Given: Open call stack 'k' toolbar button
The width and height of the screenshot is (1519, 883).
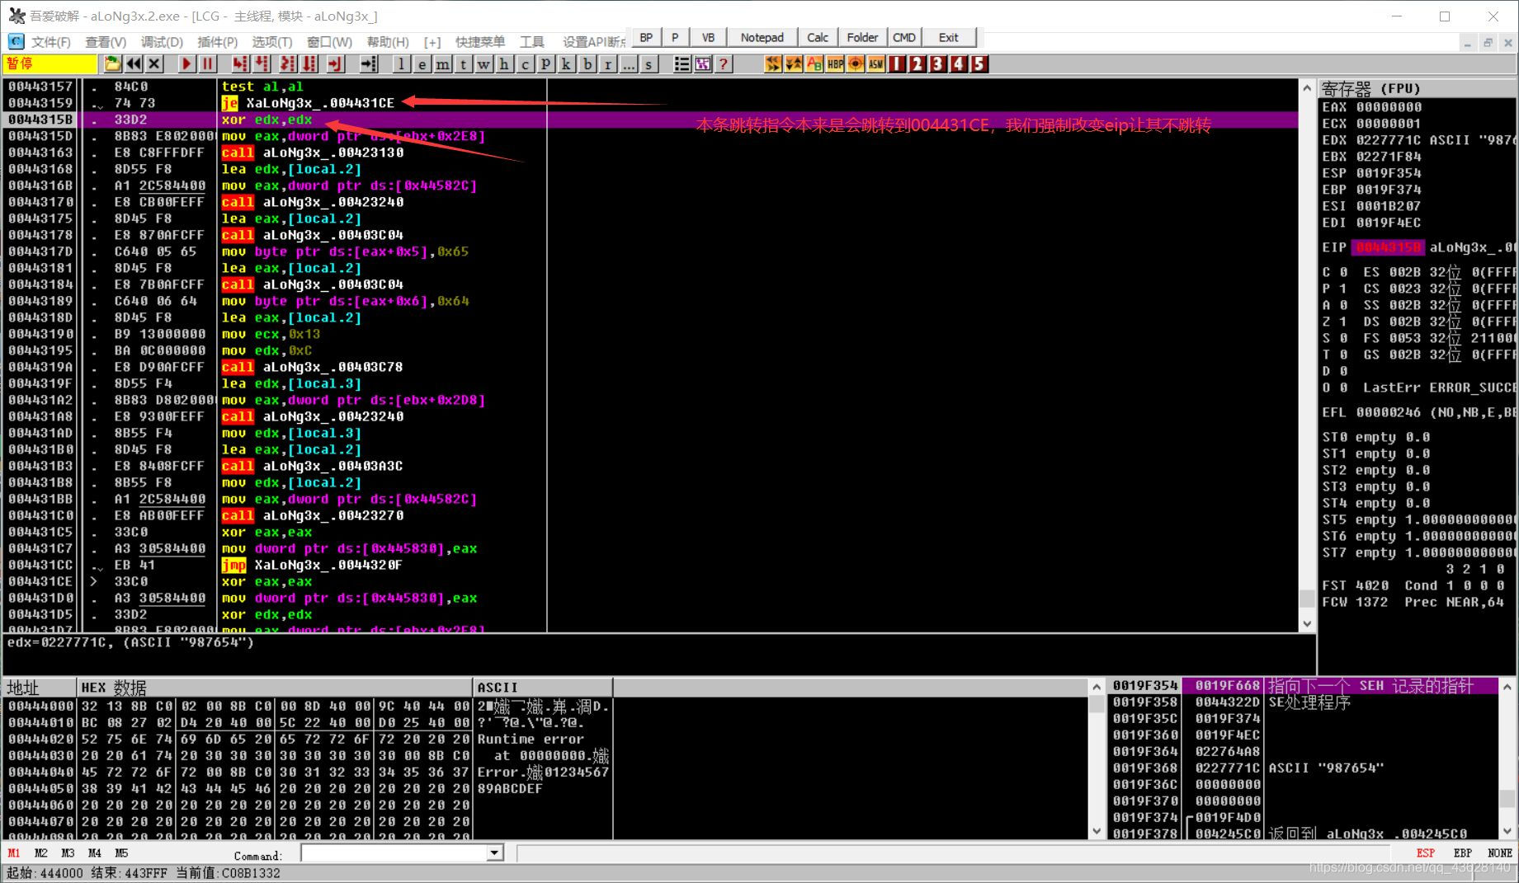Looking at the screenshot, I should [566, 63].
